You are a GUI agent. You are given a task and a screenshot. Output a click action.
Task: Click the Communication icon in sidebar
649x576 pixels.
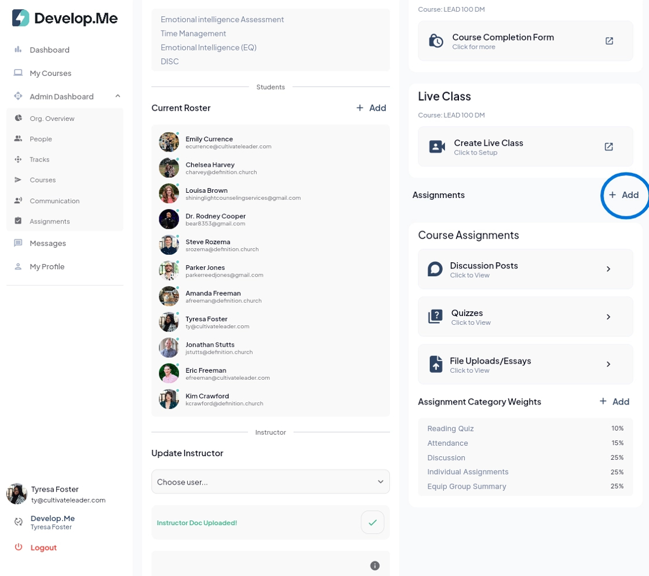(x=18, y=200)
